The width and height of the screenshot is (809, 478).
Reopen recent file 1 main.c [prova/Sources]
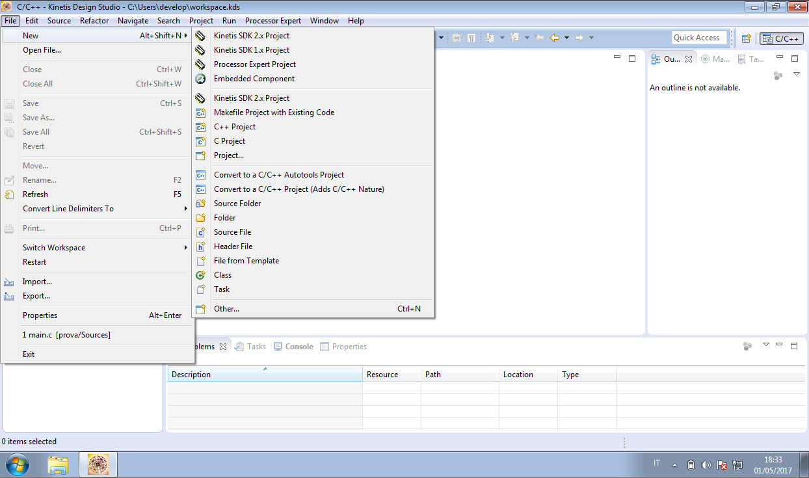click(x=96, y=335)
